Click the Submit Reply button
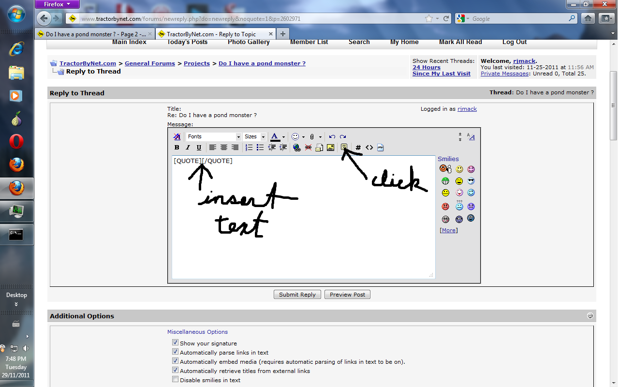 pos(297,295)
